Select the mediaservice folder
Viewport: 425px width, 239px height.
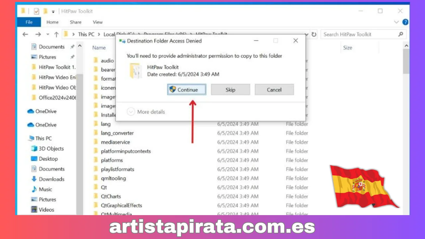pyautogui.click(x=116, y=142)
